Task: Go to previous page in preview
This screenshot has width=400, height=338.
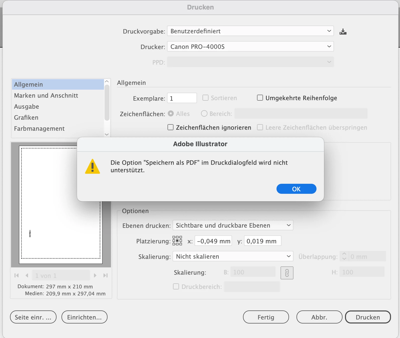Action: (27, 275)
